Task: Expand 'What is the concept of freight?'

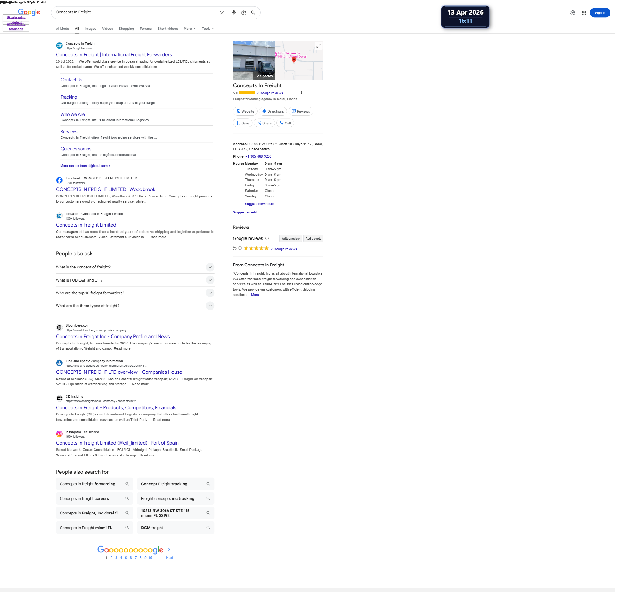Action: click(135, 267)
